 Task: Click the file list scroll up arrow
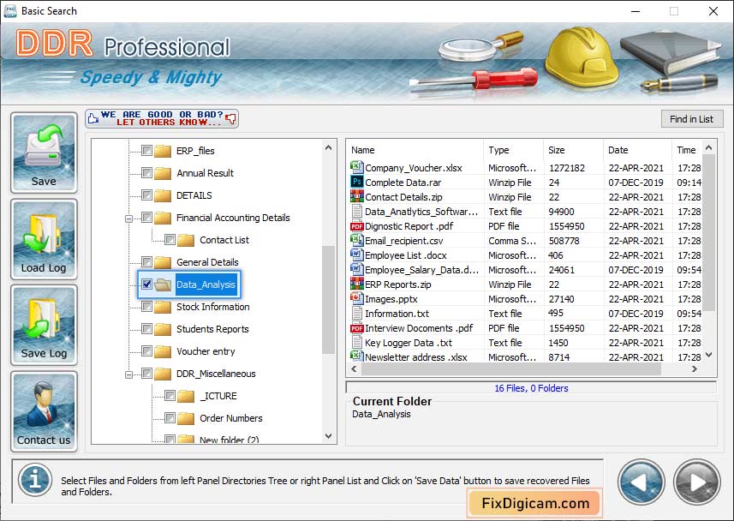[708, 147]
